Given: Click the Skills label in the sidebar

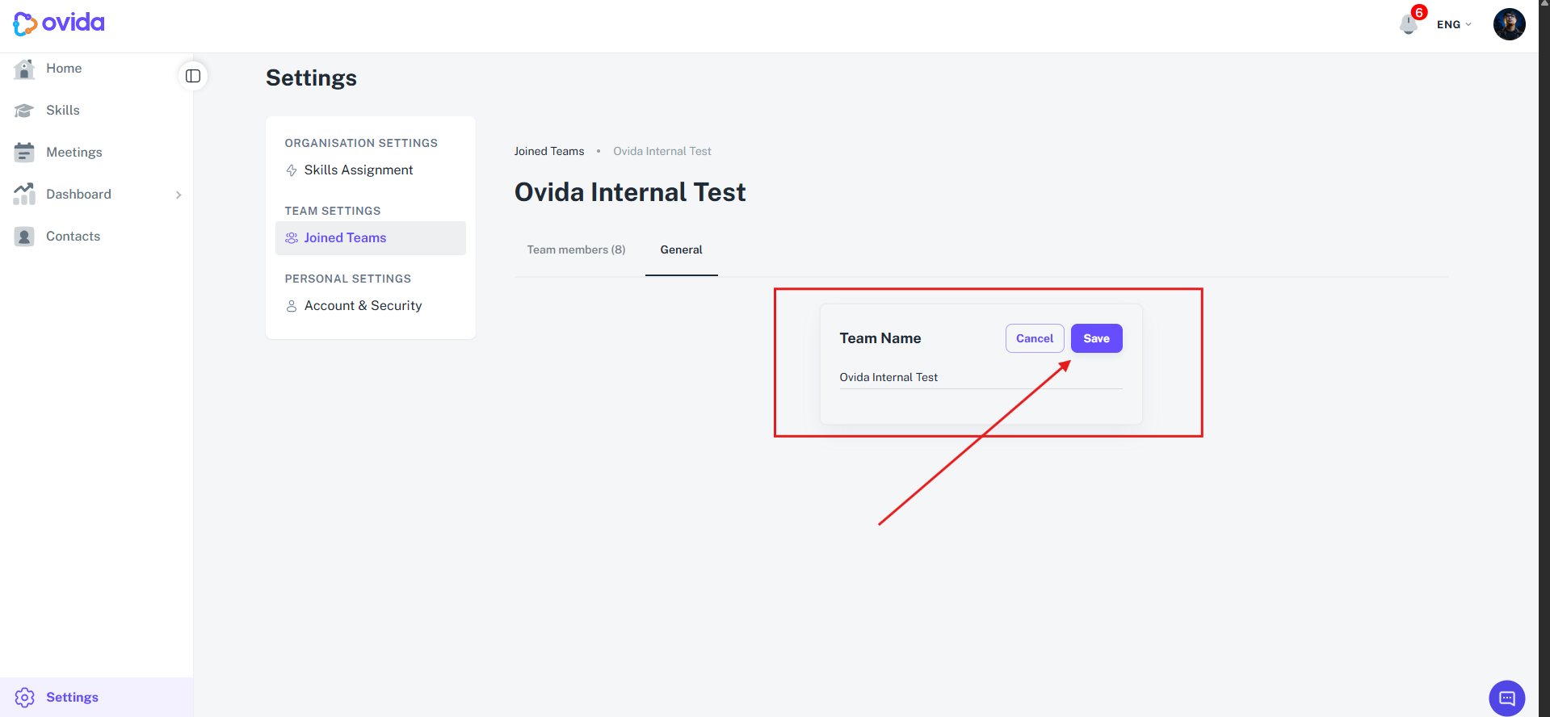Looking at the screenshot, I should (63, 111).
